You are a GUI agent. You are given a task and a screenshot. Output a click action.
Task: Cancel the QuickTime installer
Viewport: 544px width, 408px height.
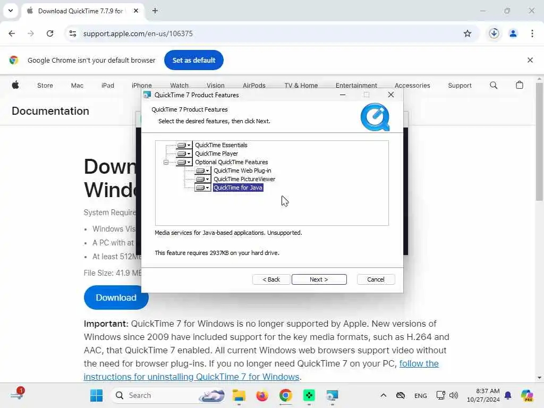[376, 279]
